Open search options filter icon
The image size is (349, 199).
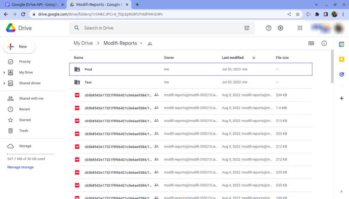point(247,28)
